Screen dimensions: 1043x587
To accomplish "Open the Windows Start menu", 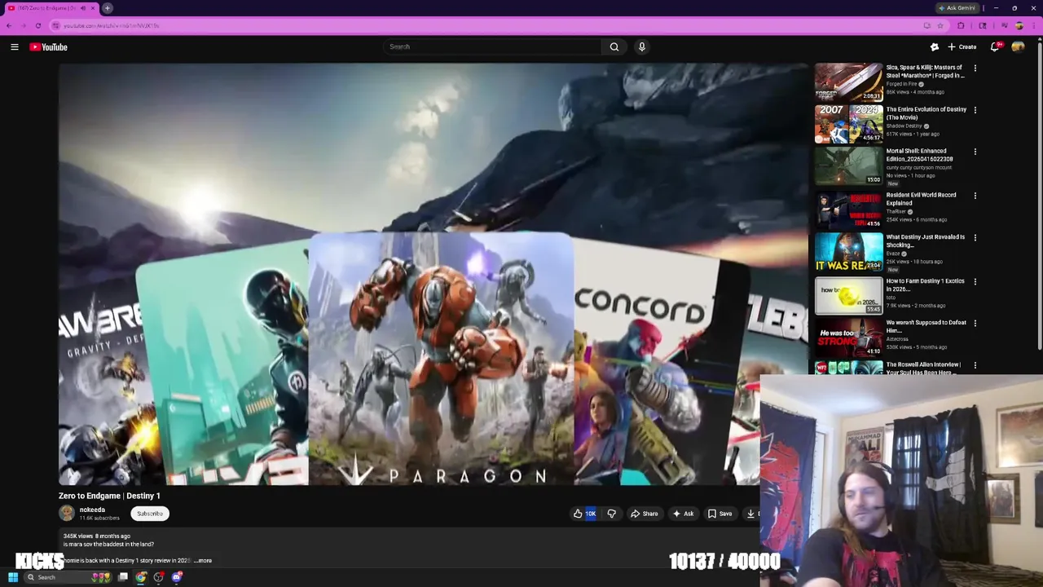I will click(x=13, y=577).
